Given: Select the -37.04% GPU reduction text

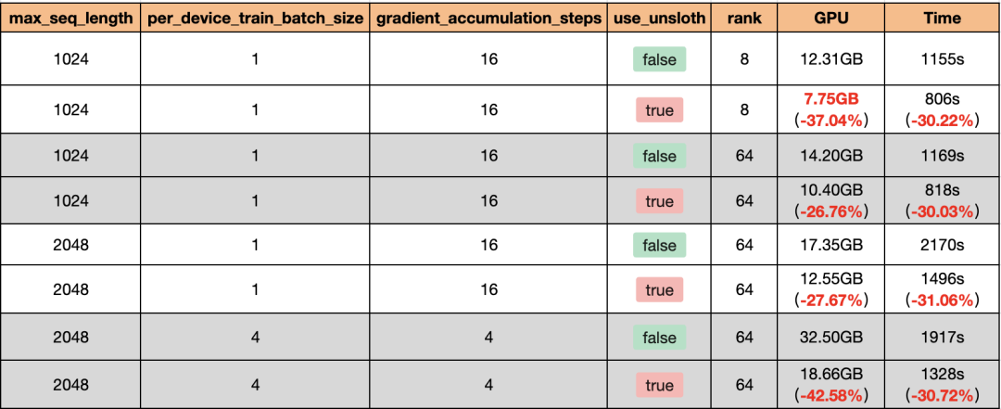Looking at the screenshot, I should (830, 120).
